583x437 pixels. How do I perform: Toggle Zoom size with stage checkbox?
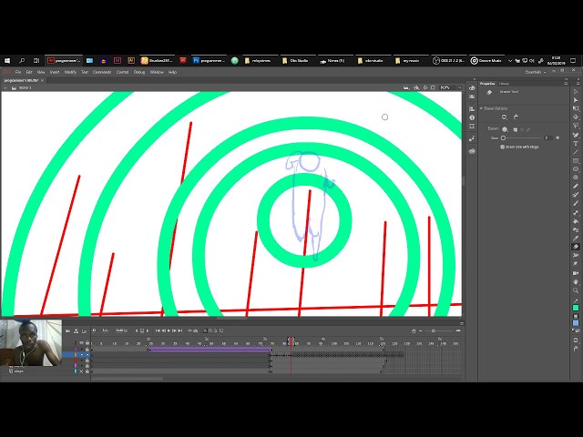tap(502, 147)
